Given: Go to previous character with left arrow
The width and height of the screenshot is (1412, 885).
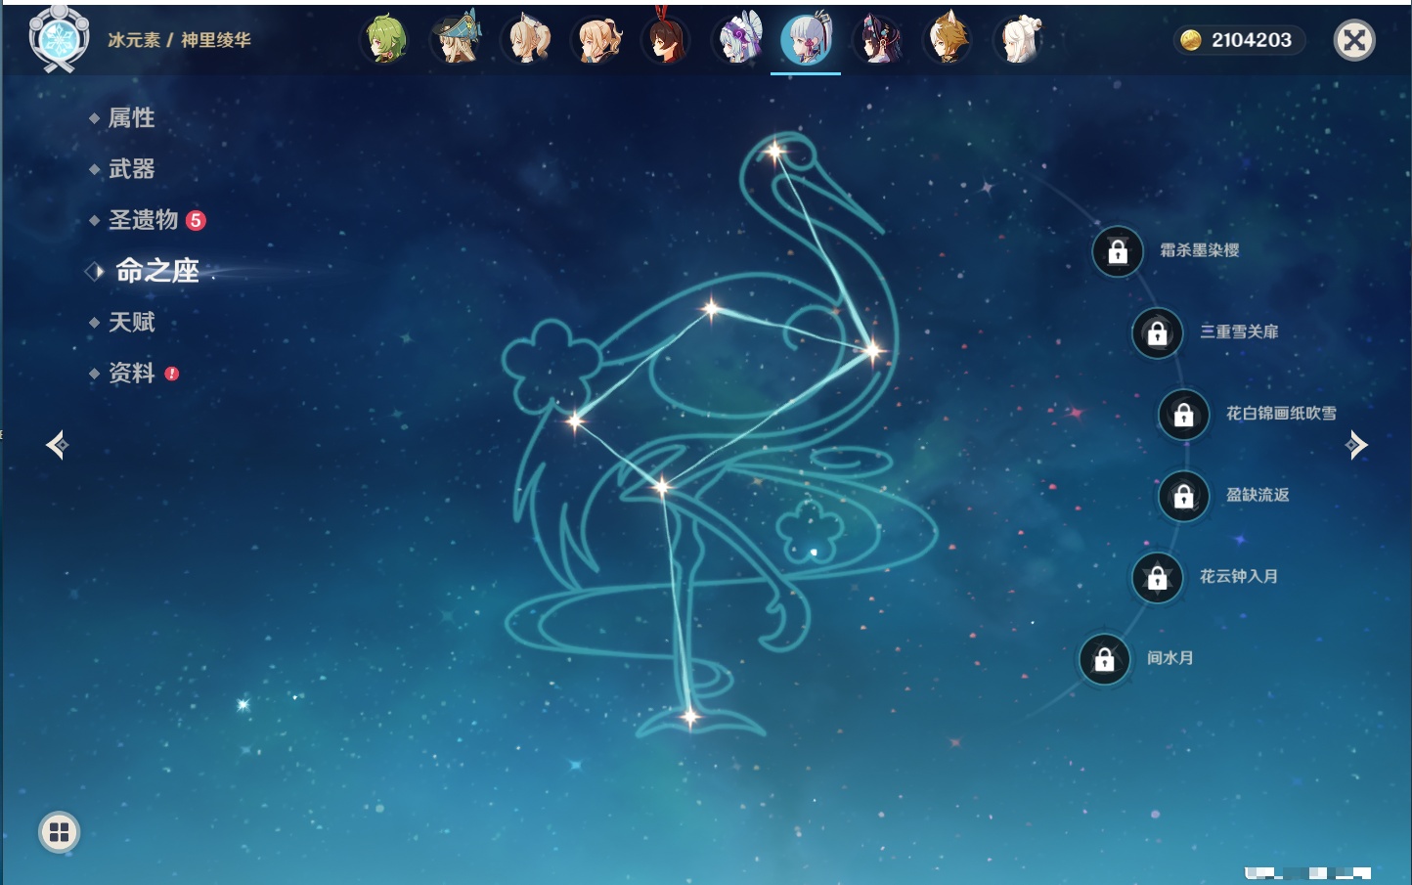Looking at the screenshot, I should point(57,445).
